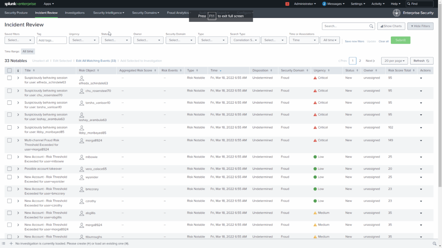The height and width of the screenshot is (248, 442).
Task: Open the Security Intelligence menu
Action: coord(108,13)
